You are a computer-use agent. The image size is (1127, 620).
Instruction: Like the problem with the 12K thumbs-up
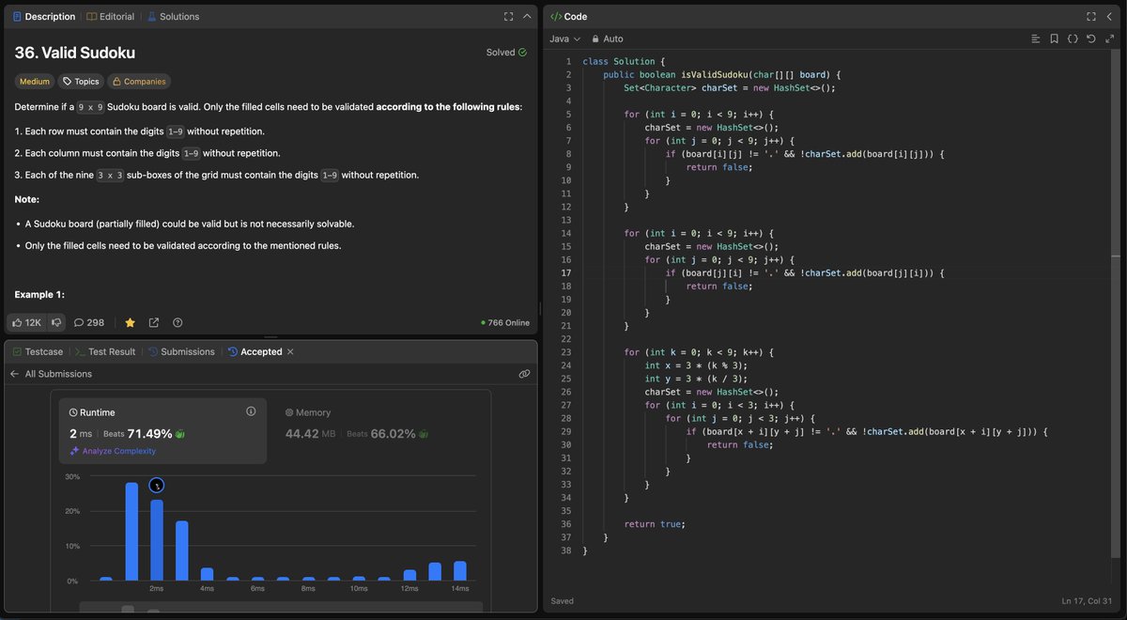click(26, 322)
